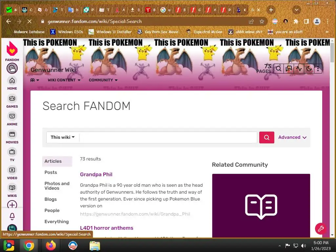This screenshot has height=252, width=336.
Task: Select the Photos and Videos filter
Action: click(57, 186)
